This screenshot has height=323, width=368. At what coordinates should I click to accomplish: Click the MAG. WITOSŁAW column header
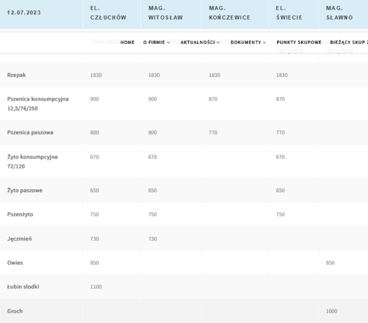point(165,13)
